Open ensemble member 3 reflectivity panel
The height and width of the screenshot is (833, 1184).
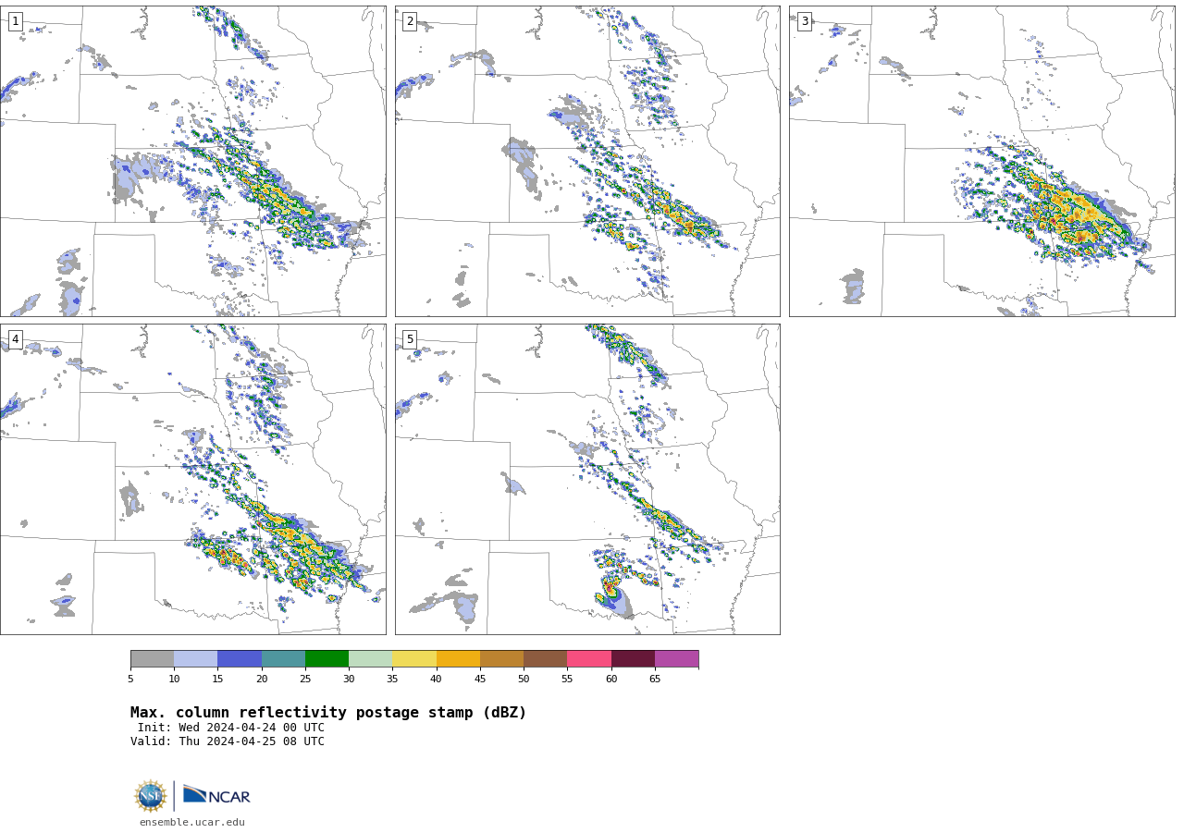tap(981, 161)
